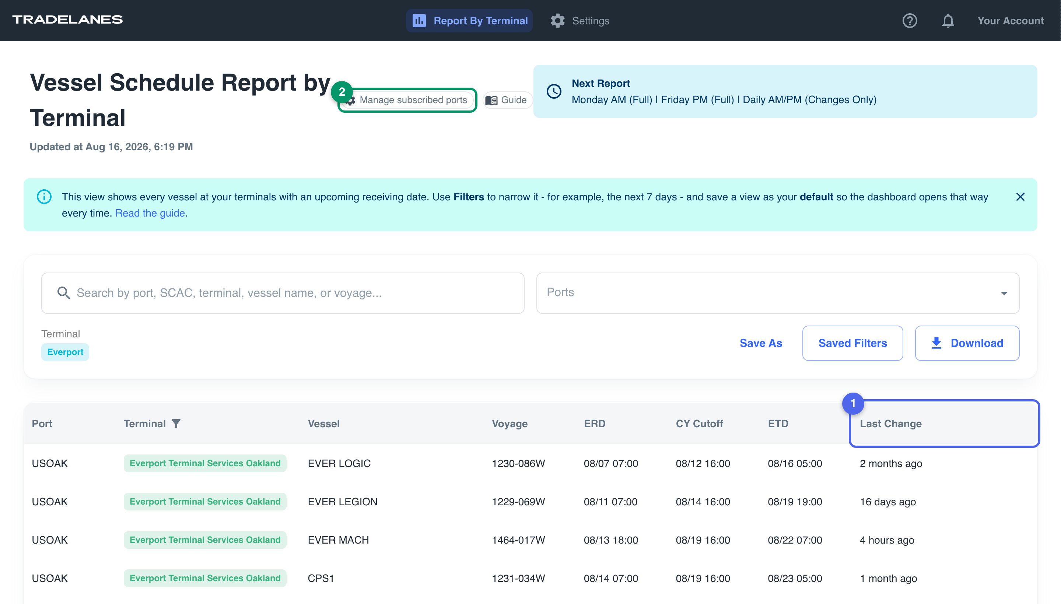The image size is (1061, 604).
Task: Select vessel name EVER MACH
Action: pos(338,540)
